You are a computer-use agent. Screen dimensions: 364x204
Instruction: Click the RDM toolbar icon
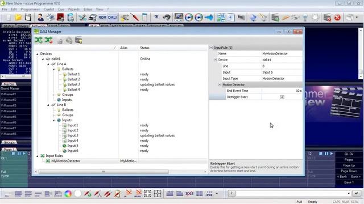click(102, 18)
